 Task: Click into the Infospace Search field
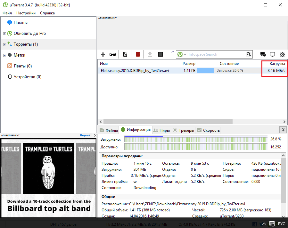coord(216,54)
